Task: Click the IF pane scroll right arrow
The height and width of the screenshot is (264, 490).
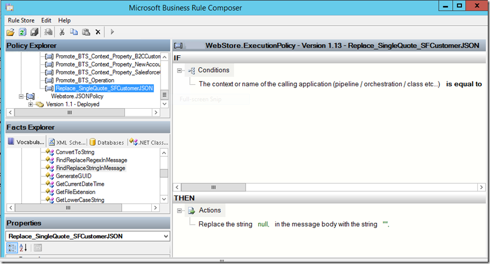Action: 481,187
